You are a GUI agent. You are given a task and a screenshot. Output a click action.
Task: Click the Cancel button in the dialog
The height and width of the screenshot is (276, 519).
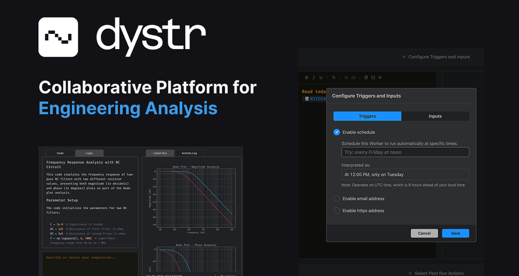(x=424, y=233)
